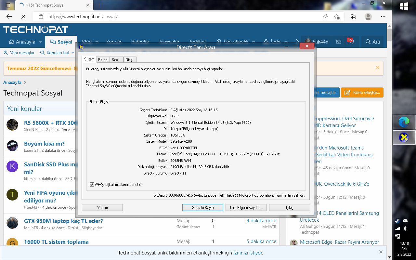Viewport: 416px width, 260px height.
Task: Select the Sosyal nav tab
Action: (x=61, y=42)
